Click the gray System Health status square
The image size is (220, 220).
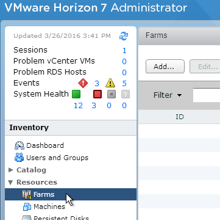pos(112,94)
